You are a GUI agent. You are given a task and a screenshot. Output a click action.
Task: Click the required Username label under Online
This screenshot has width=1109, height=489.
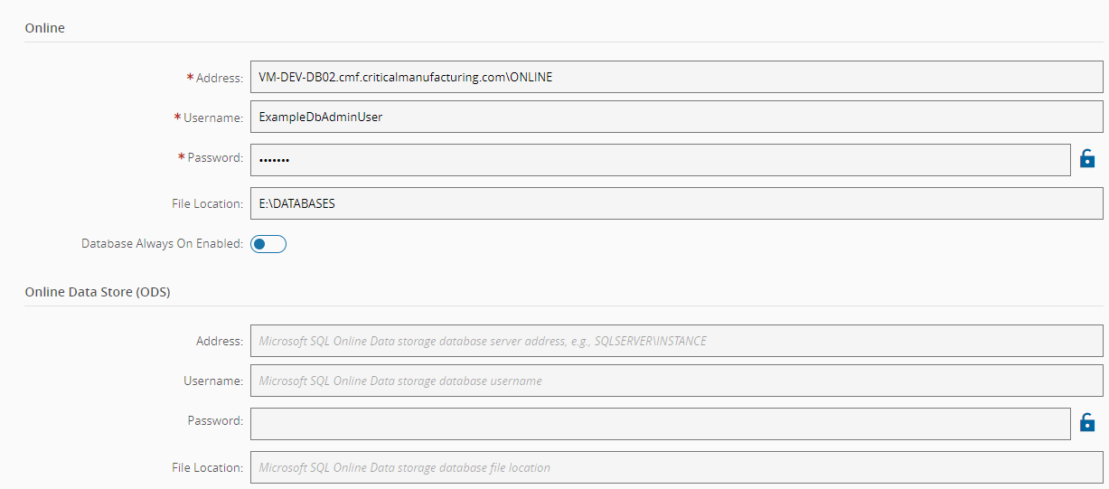click(x=212, y=118)
